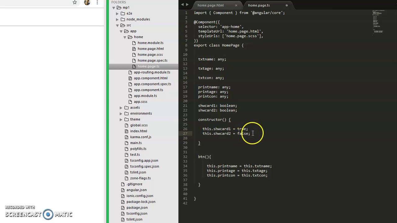
Task: Open the browser profile avatar
Action: (87, 2)
